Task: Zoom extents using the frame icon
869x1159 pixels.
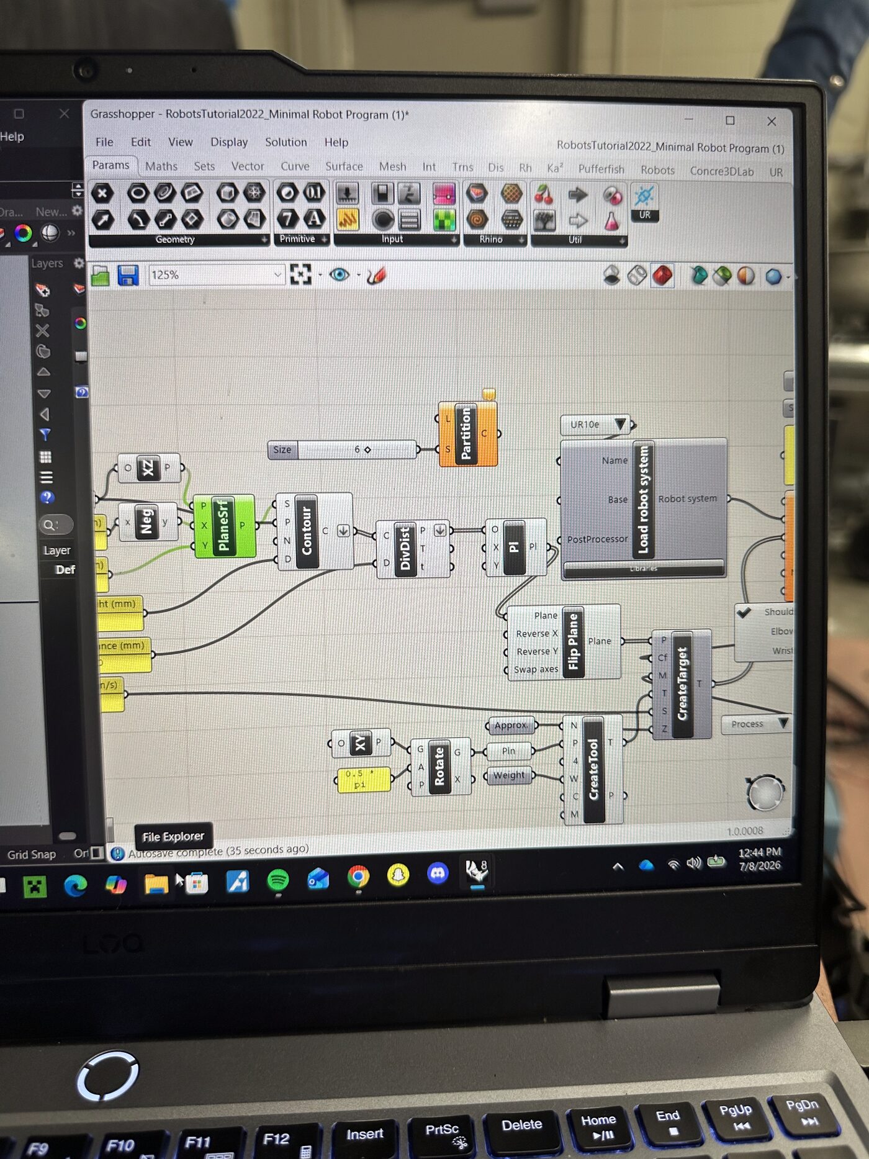Action: tap(300, 274)
